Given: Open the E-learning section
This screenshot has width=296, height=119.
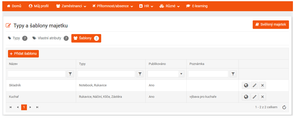Looking at the screenshot, I should coord(197,6).
